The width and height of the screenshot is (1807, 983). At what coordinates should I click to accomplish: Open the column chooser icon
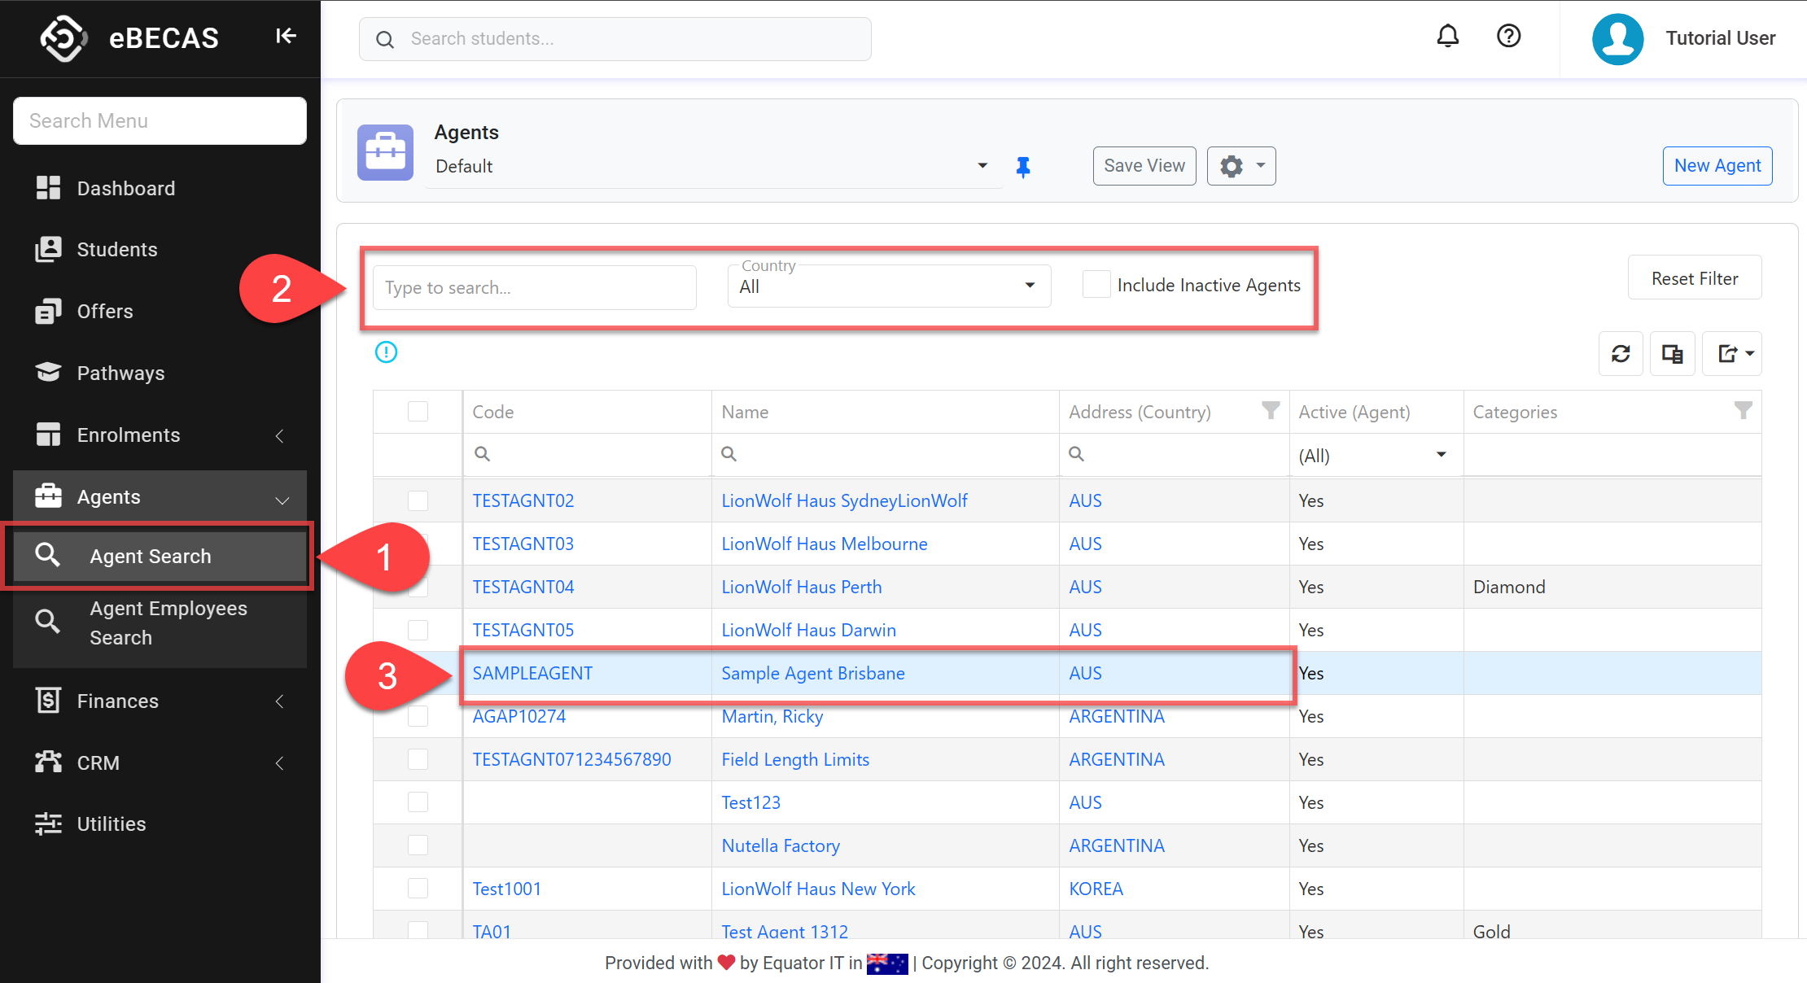[1672, 354]
